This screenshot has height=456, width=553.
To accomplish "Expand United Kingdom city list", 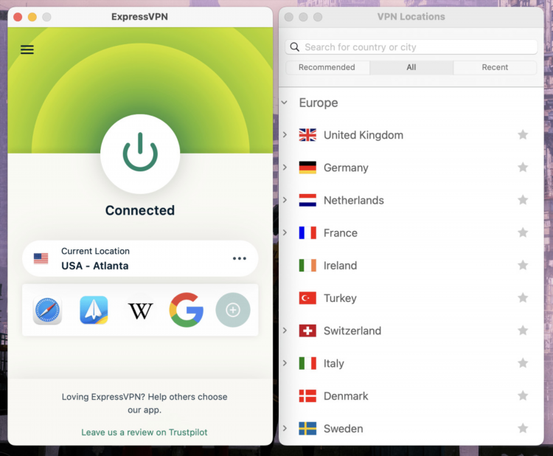I will 285,134.
